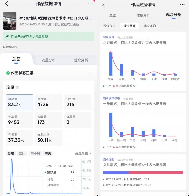Click the info icon next to 目标群体指数 under 观众区域
189x196 pixels.
(134, 86)
